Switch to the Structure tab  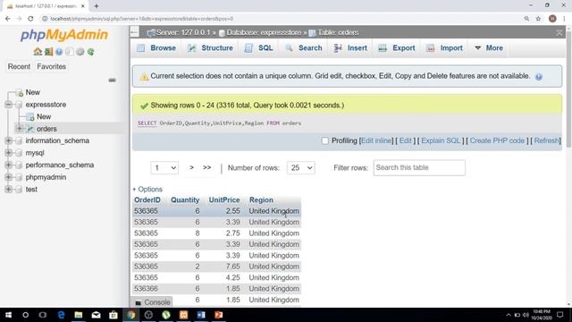pos(211,47)
